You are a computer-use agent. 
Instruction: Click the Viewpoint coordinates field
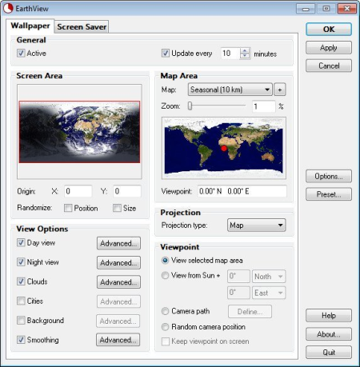242,191
